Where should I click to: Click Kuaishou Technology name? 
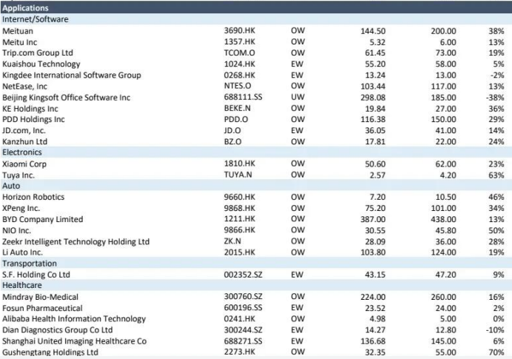point(41,64)
